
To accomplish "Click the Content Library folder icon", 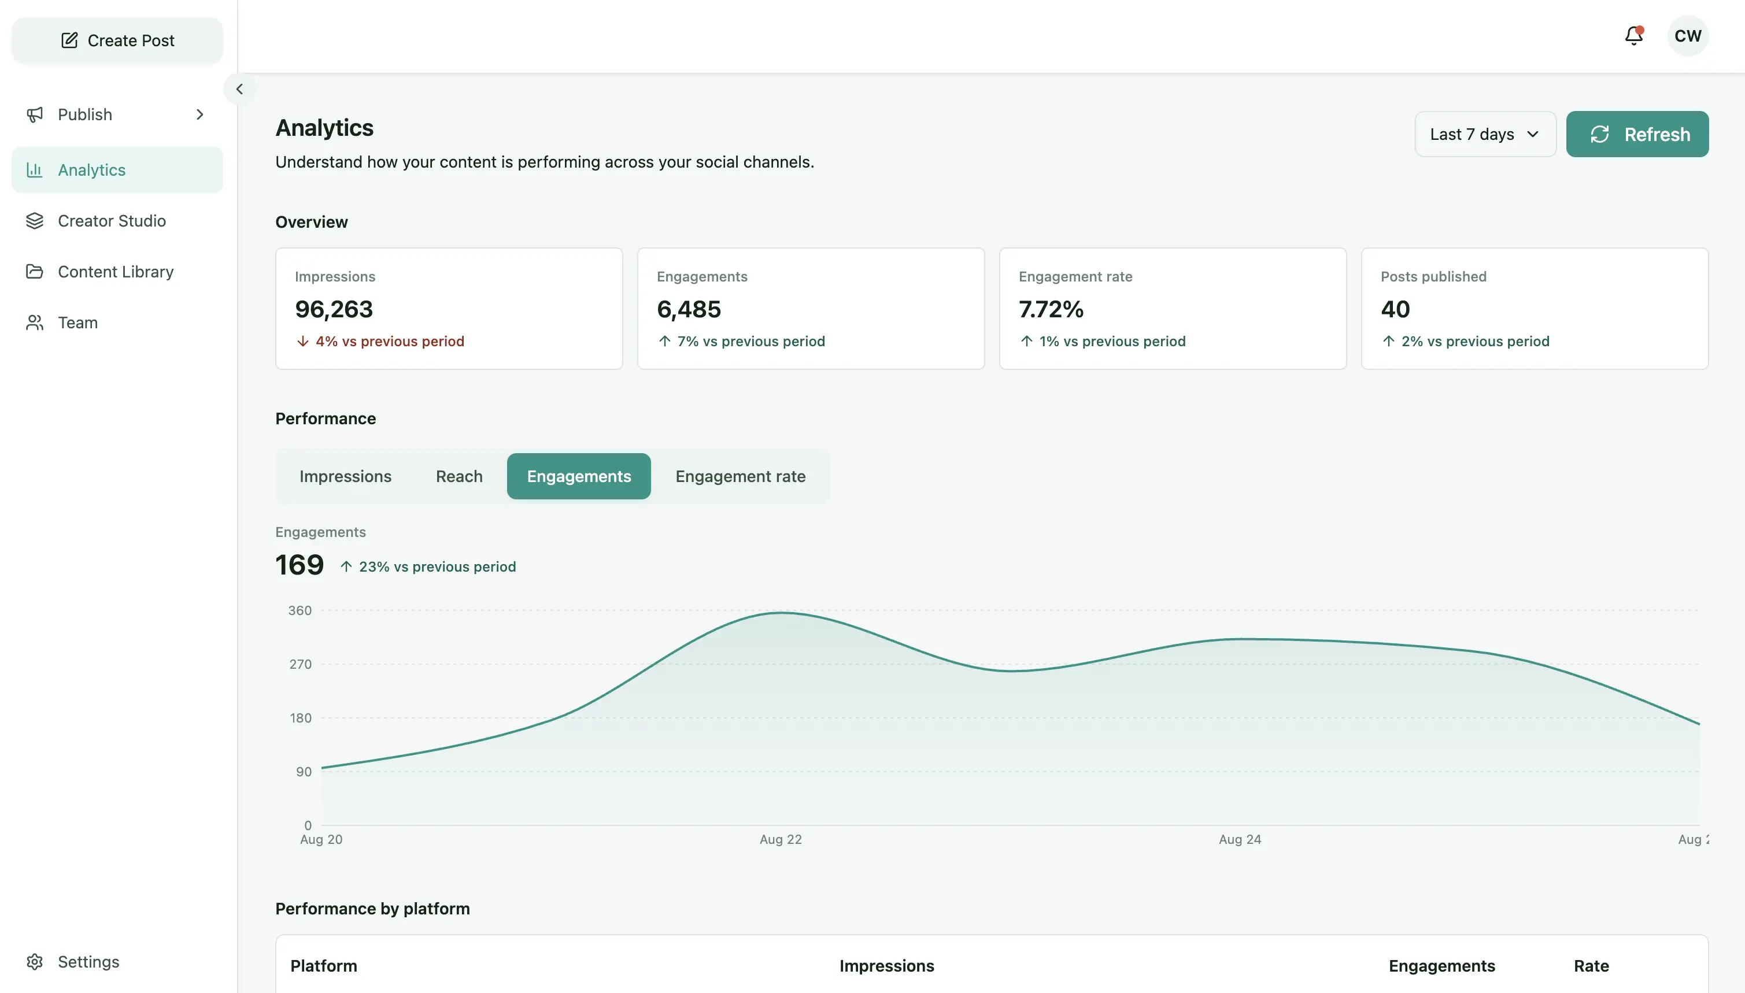I will coord(35,272).
